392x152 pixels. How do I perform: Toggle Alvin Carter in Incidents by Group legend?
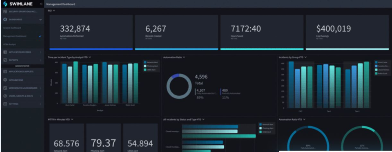381,62
